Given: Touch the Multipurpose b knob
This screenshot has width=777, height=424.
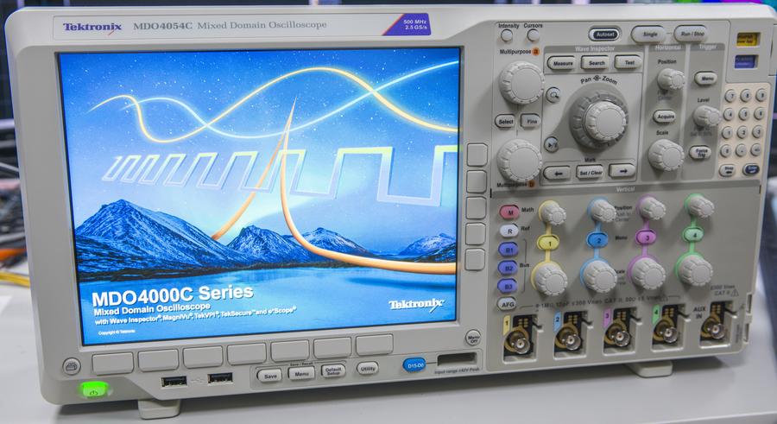Looking at the screenshot, I should 520,160.
